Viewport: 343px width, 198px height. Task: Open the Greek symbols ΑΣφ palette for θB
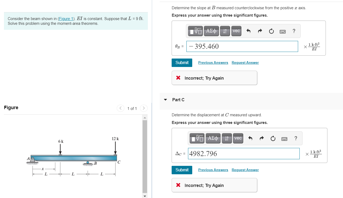(211, 31)
